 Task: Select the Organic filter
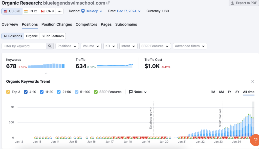point(32,36)
